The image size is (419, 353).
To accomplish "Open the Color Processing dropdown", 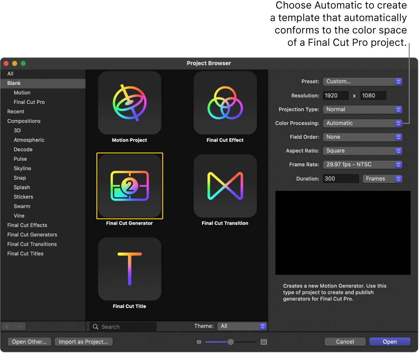I will [362, 123].
